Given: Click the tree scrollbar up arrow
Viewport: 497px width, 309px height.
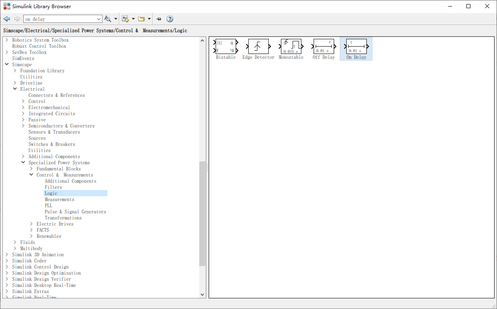Looking at the screenshot, I should pos(203,40).
